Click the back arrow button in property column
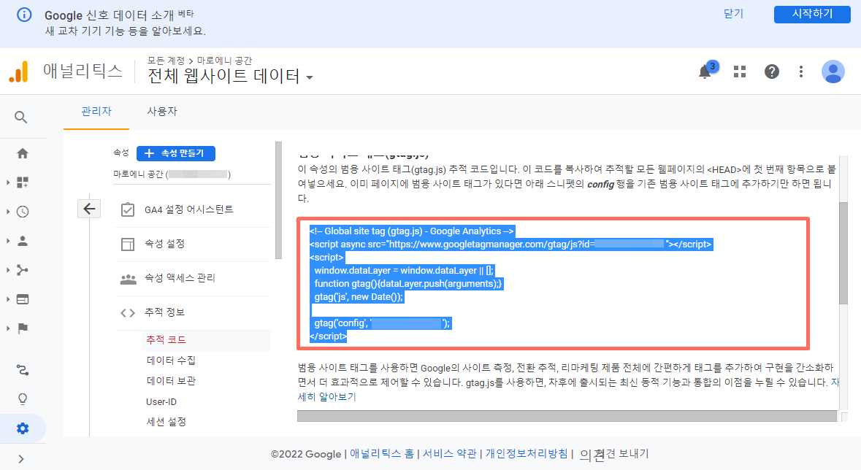Viewport: 861px width, 470px height. tap(89, 209)
